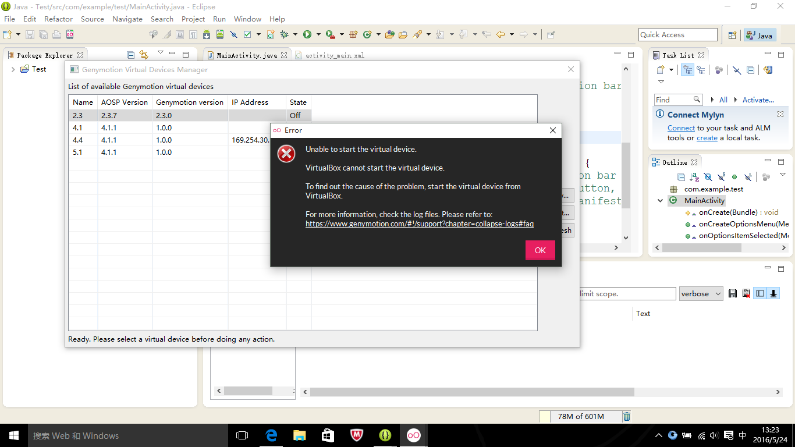
Task: Toggle the LogCat Scroll Lock button
Action: (773, 294)
